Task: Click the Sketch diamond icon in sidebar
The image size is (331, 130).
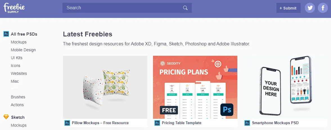Action: click(x=6, y=117)
